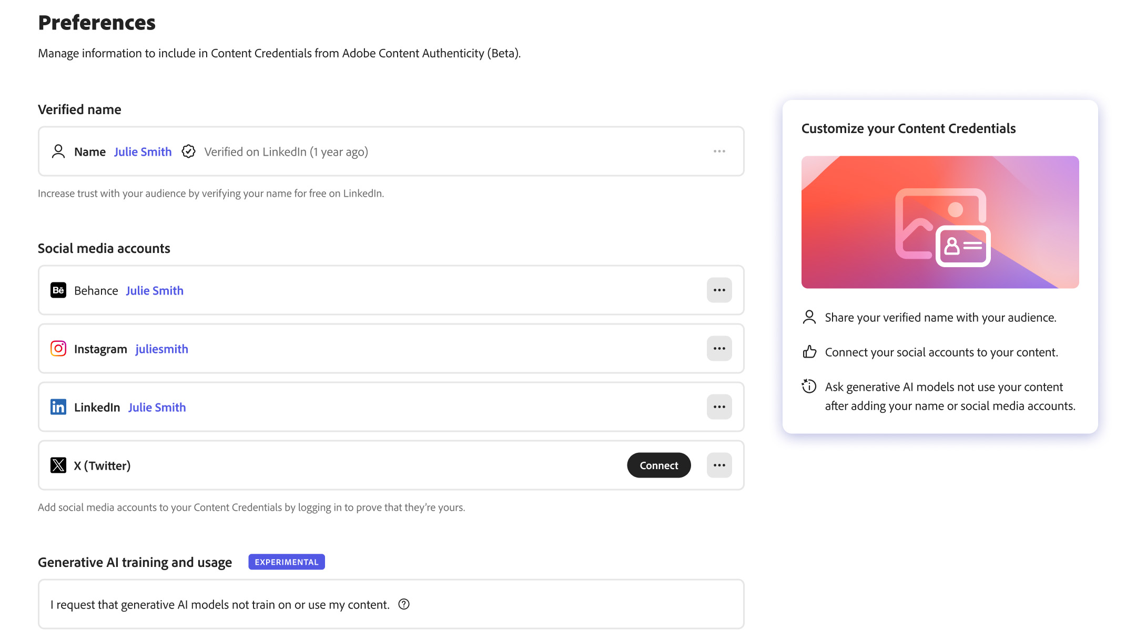
Task: Open the Julie Smith LinkedIn profile link
Action: (157, 408)
